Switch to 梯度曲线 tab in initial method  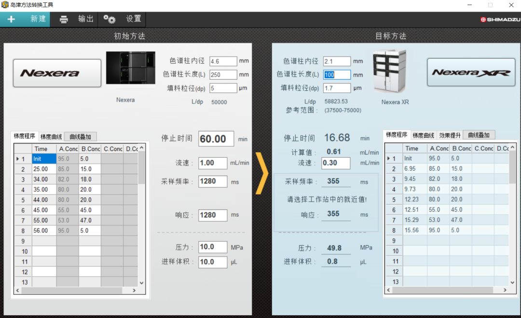[51, 137]
